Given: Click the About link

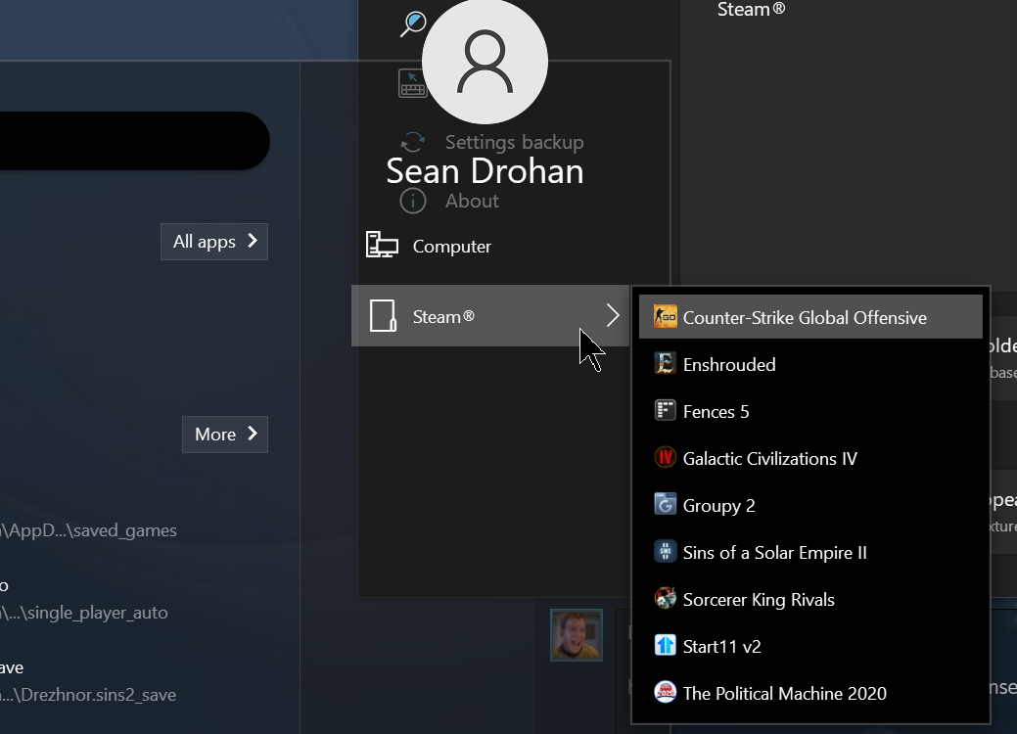Looking at the screenshot, I should pyautogui.click(x=472, y=201).
